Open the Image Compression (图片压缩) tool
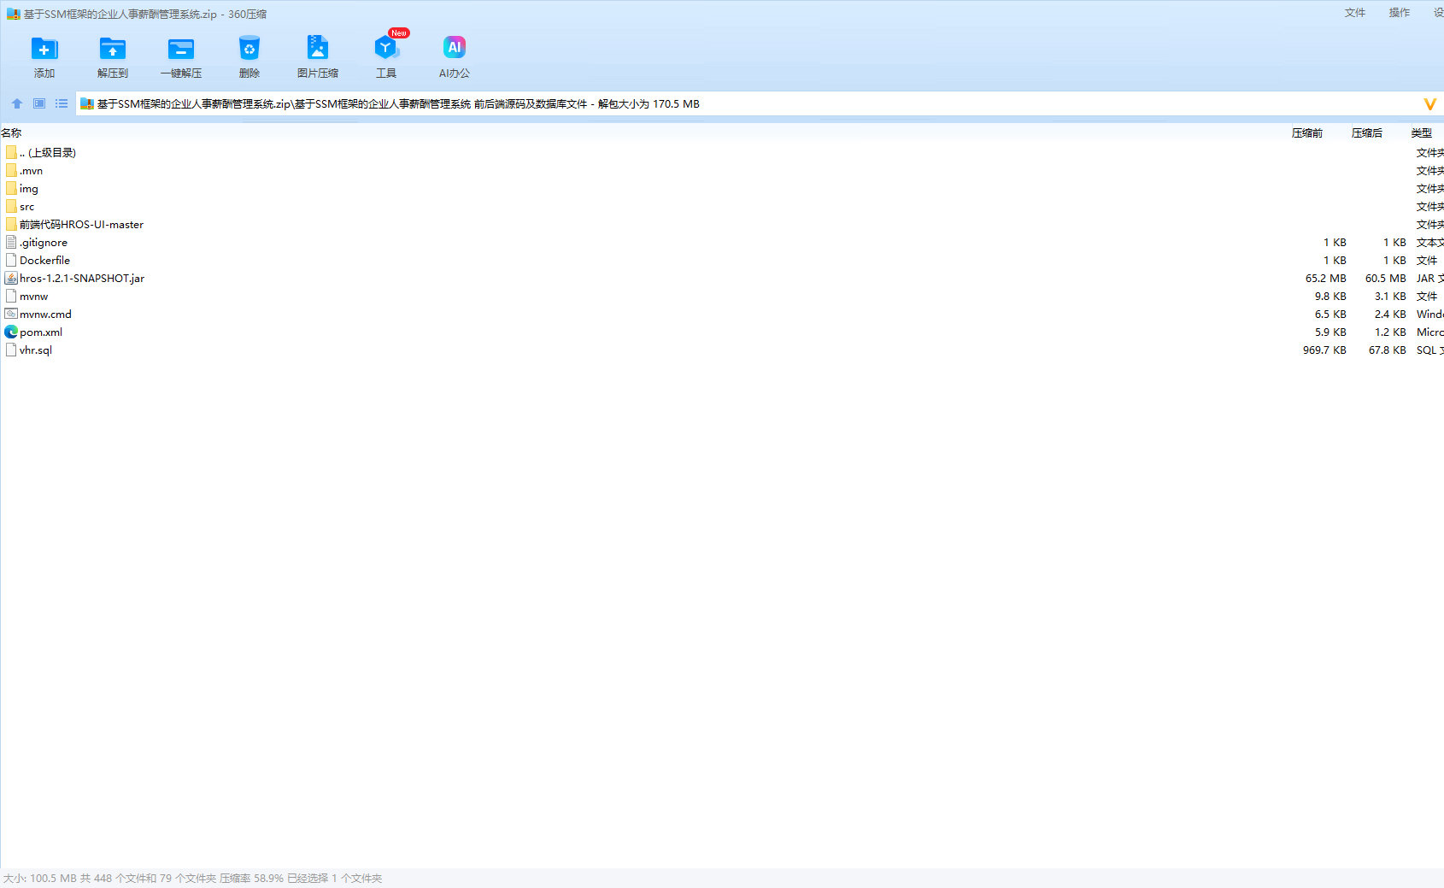Screen dimensions: 1444x888 coord(317,50)
